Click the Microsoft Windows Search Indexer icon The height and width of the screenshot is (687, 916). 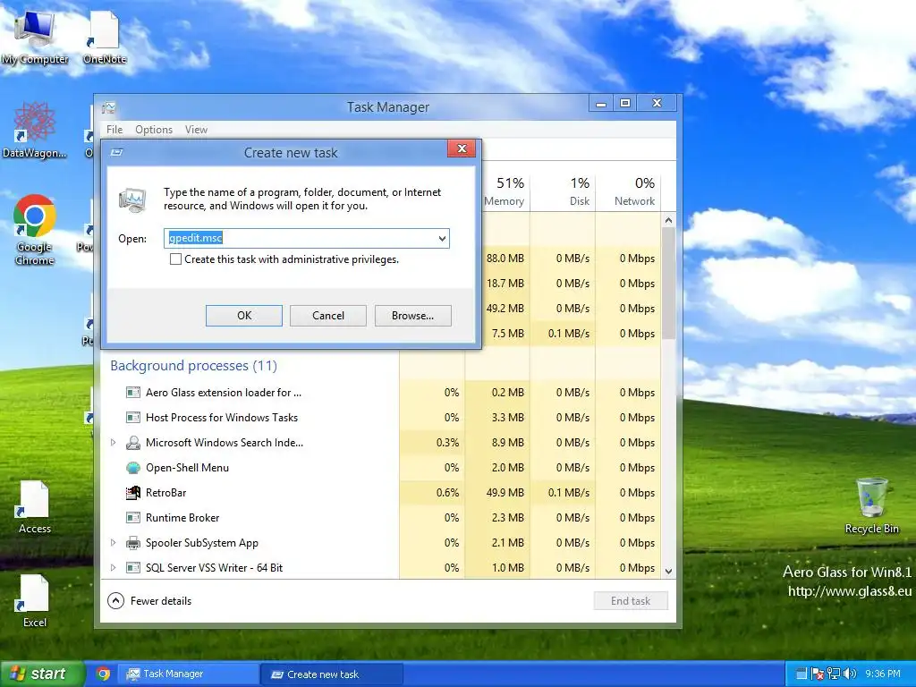133,443
